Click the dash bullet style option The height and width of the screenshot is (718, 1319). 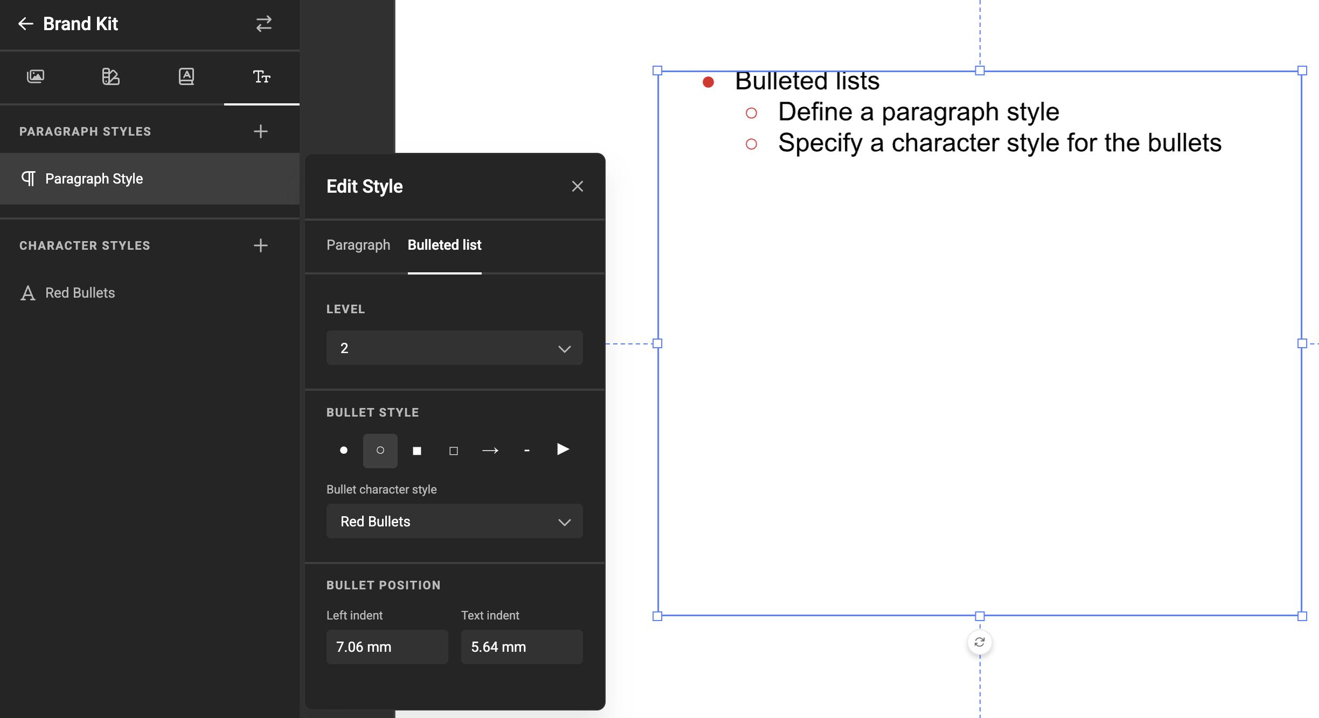526,450
